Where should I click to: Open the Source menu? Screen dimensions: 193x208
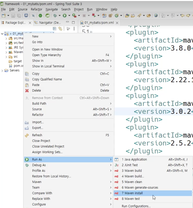(23, 10)
